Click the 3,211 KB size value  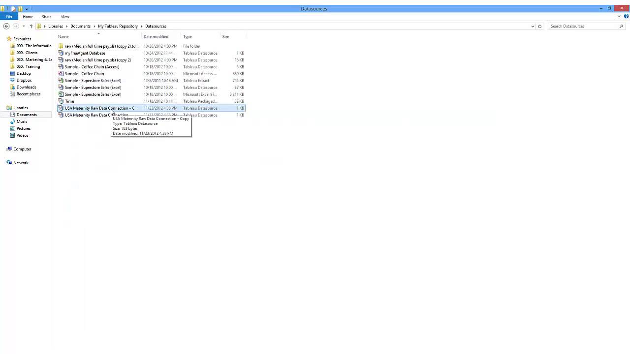tap(237, 94)
